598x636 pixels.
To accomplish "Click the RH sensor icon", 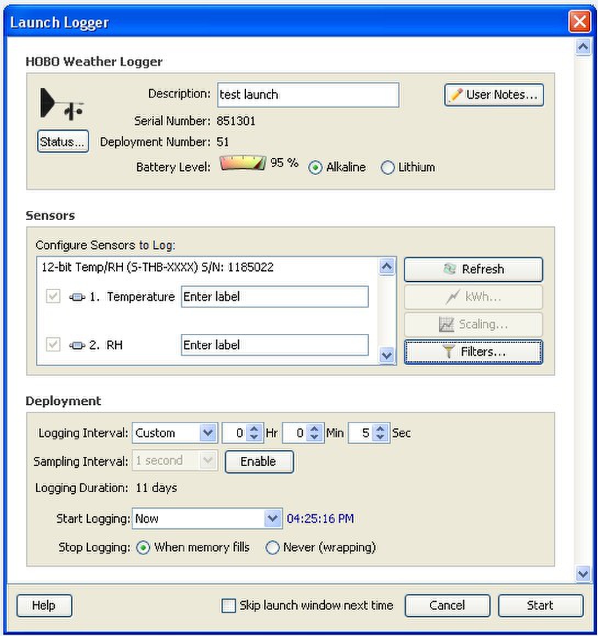I will point(77,345).
